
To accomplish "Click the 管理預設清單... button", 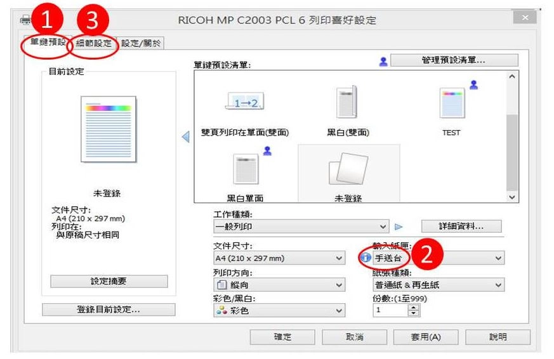I will [454, 60].
